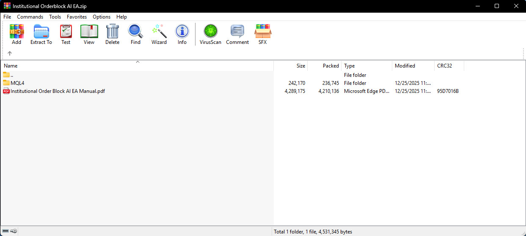
Task: Click size value 242,170
Action: click(x=297, y=83)
